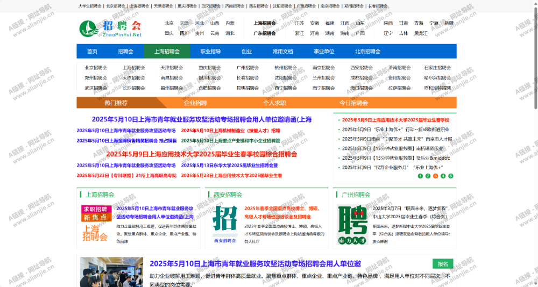Click the green 招 西安招聘会 image
The width and height of the screenshot is (538, 287).
pyautogui.click(x=224, y=224)
